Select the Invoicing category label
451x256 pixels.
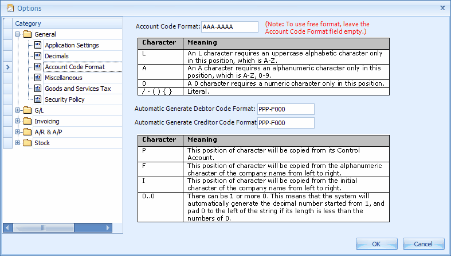[47, 121]
